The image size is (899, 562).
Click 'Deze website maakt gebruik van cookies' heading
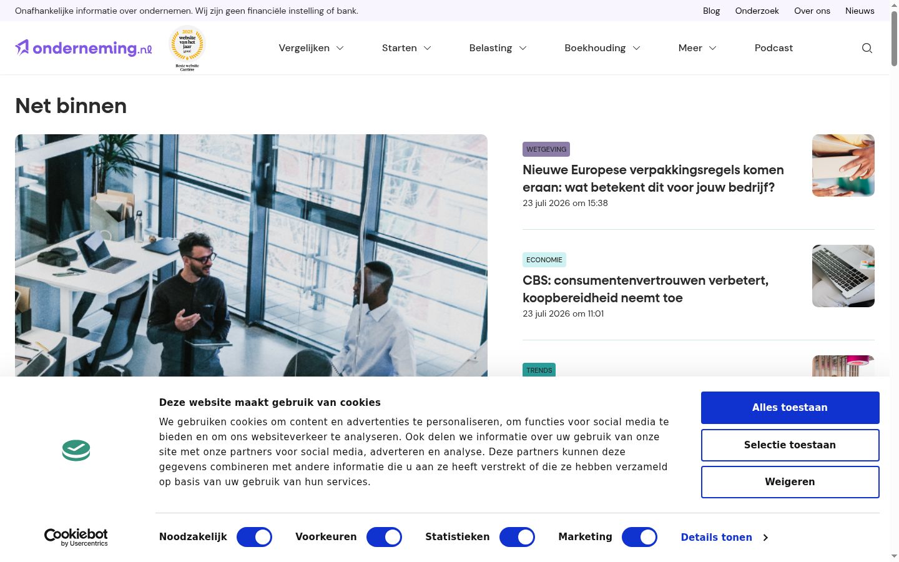[x=270, y=403]
